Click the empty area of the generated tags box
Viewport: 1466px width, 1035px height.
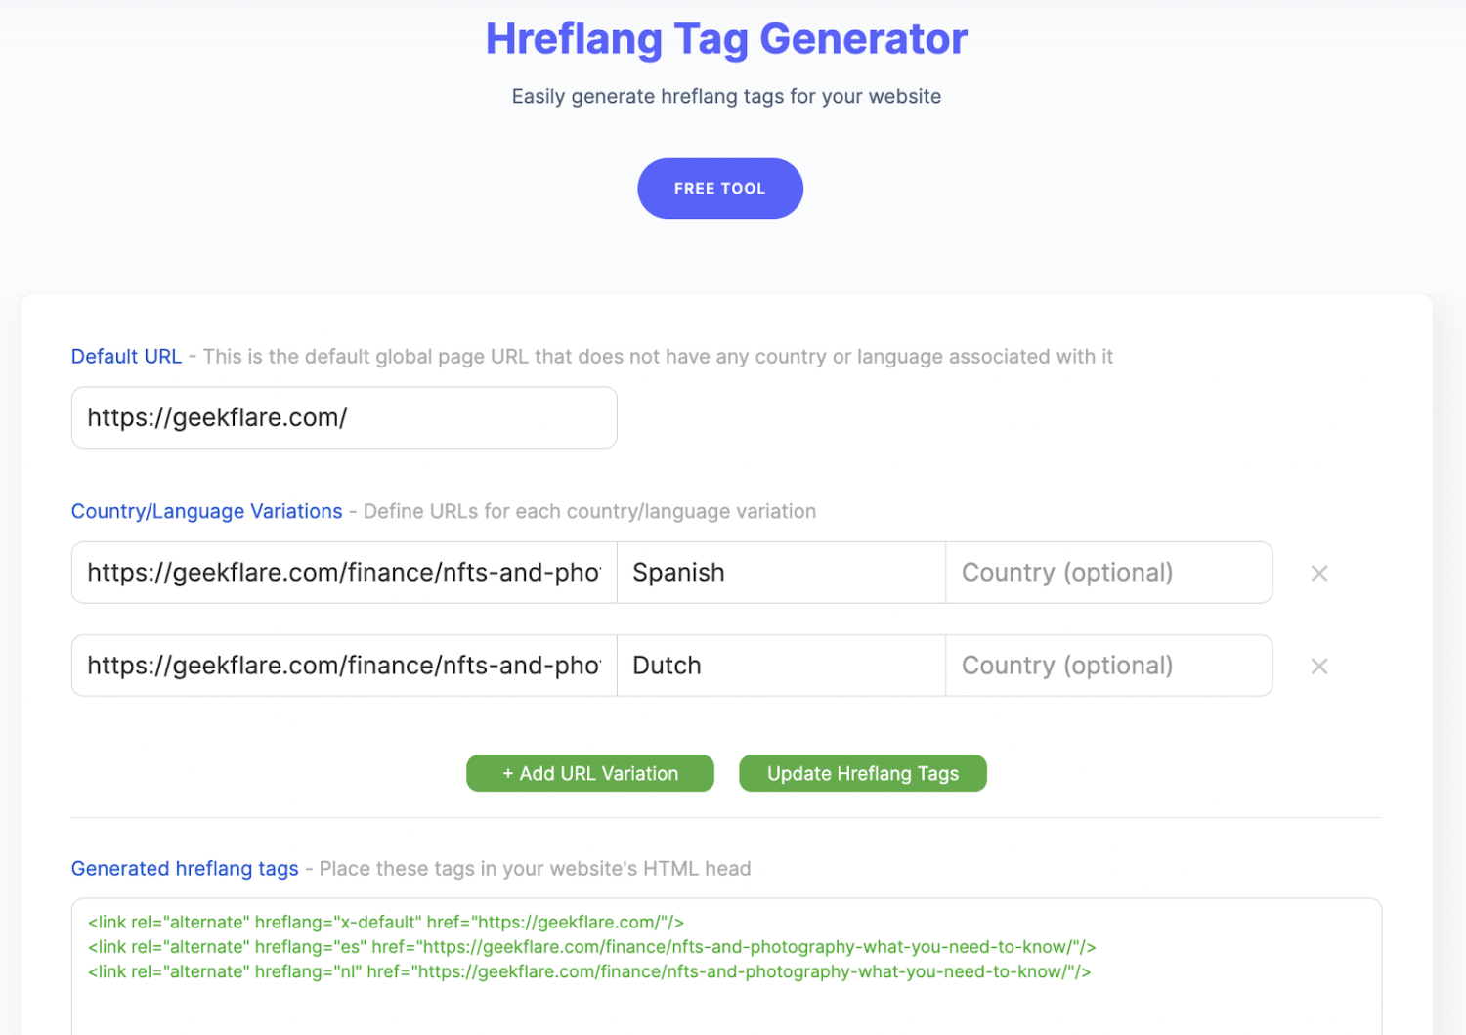click(726, 1012)
